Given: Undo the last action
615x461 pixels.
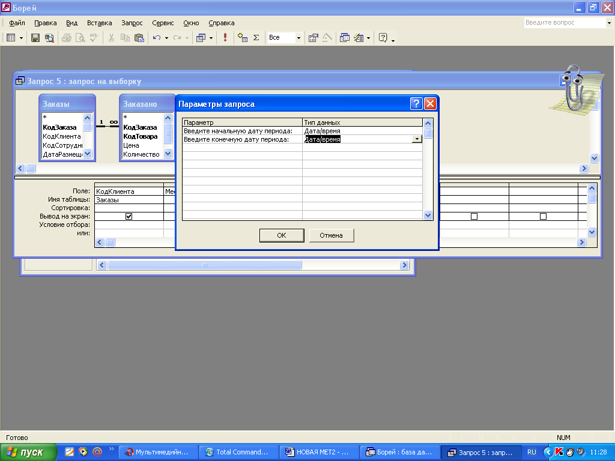Looking at the screenshot, I should [x=157, y=38].
